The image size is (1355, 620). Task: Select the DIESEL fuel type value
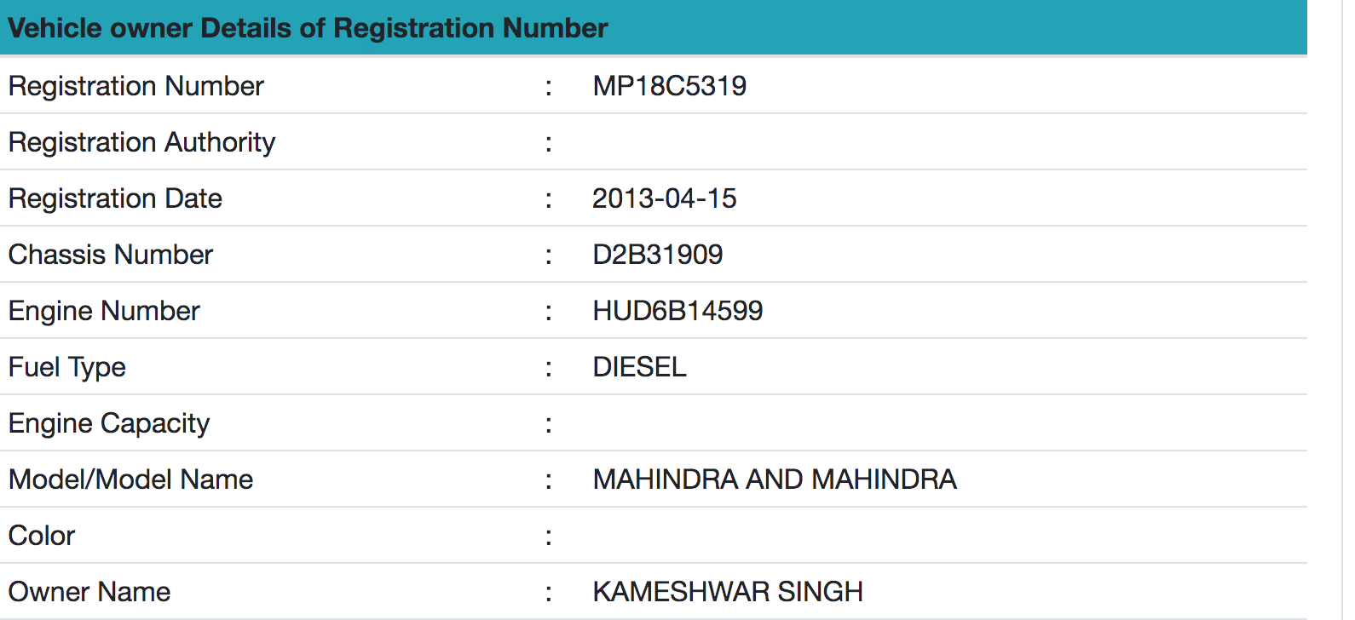pyautogui.click(x=639, y=367)
